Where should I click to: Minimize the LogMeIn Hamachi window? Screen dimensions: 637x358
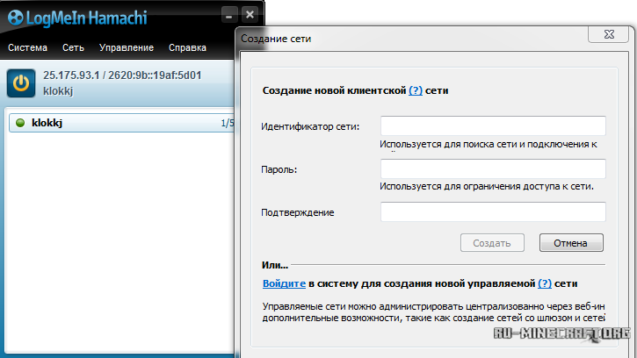(x=228, y=16)
